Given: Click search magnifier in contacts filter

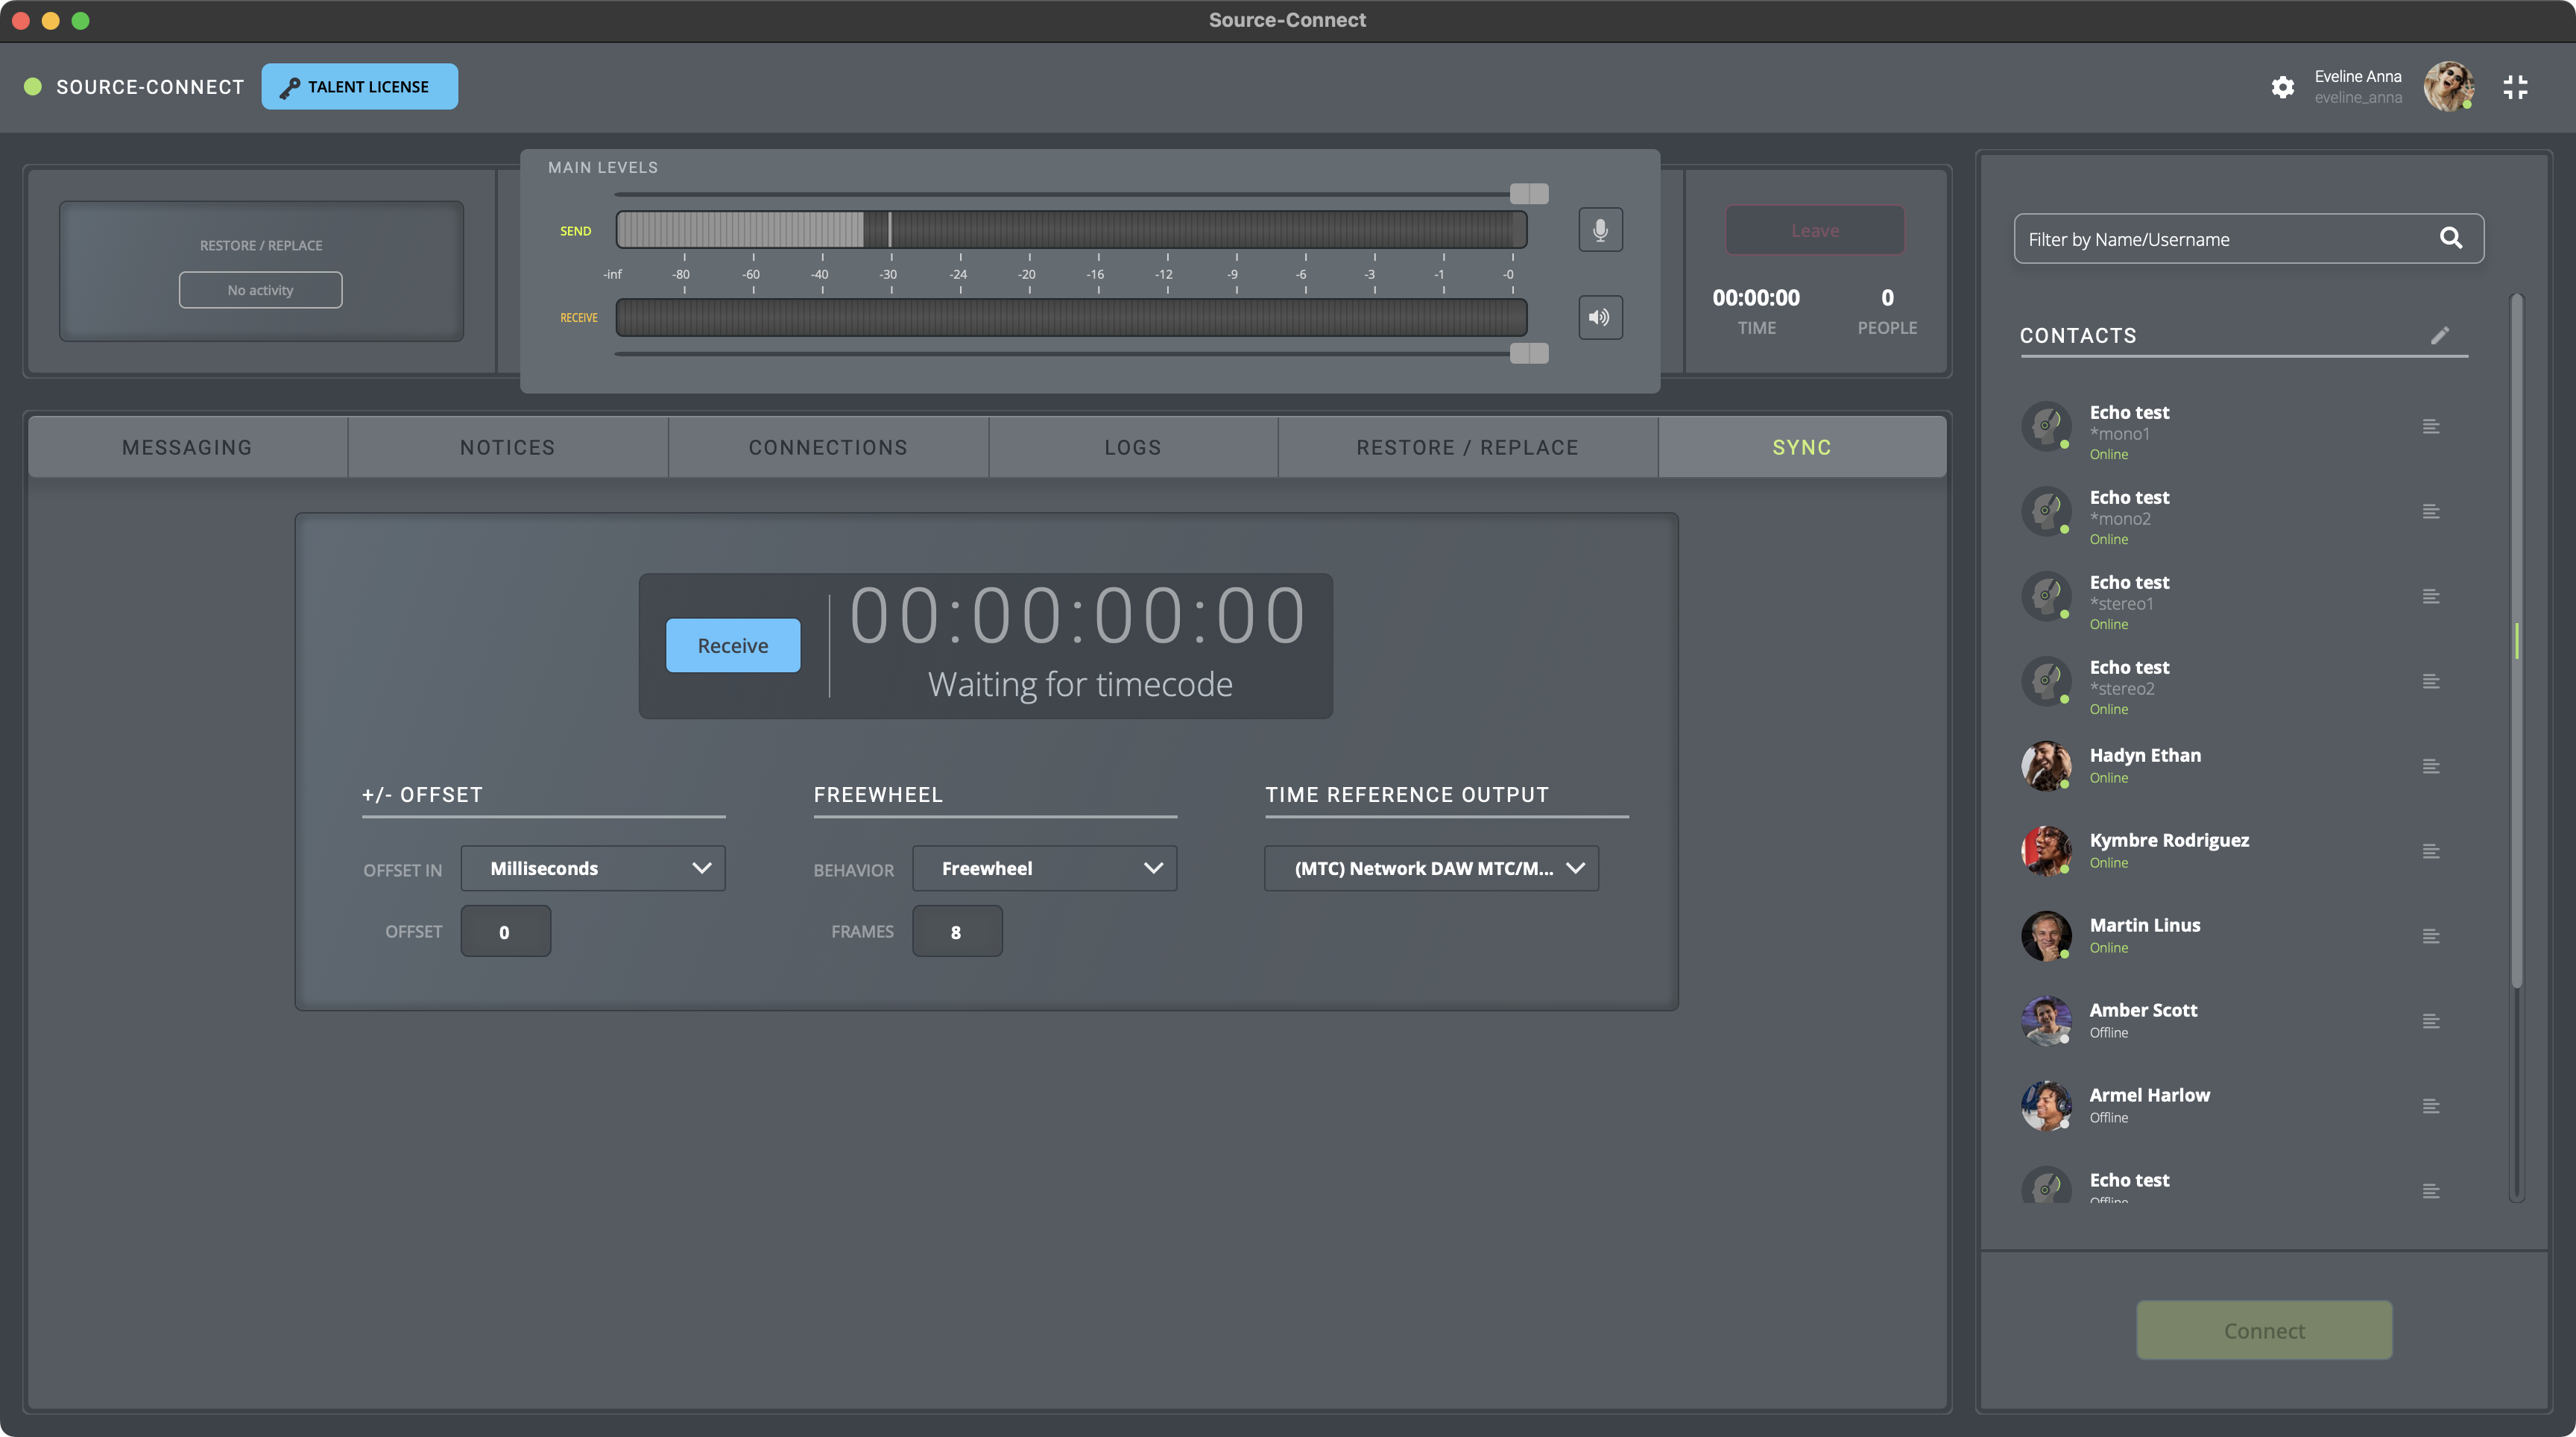Looking at the screenshot, I should (2450, 238).
